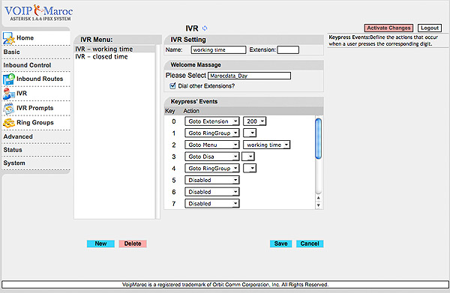Image resolution: width=450 pixels, height=293 pixels.
Task: Click the Cancel button
Action: 310,244
